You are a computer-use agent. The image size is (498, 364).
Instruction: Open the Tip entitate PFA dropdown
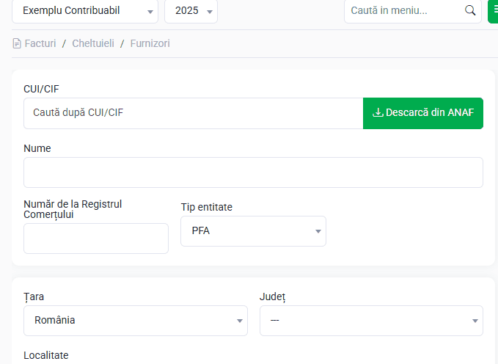[x=253, y=231]
